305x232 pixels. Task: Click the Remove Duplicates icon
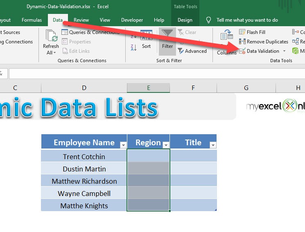point(242,41)
